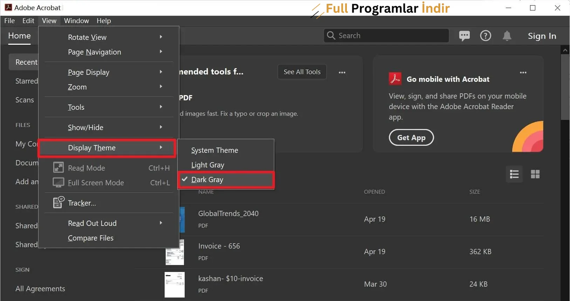This screenshot has width=570, height=301.
Task: Expand the Page Display submenu
Action: [109, 72]
